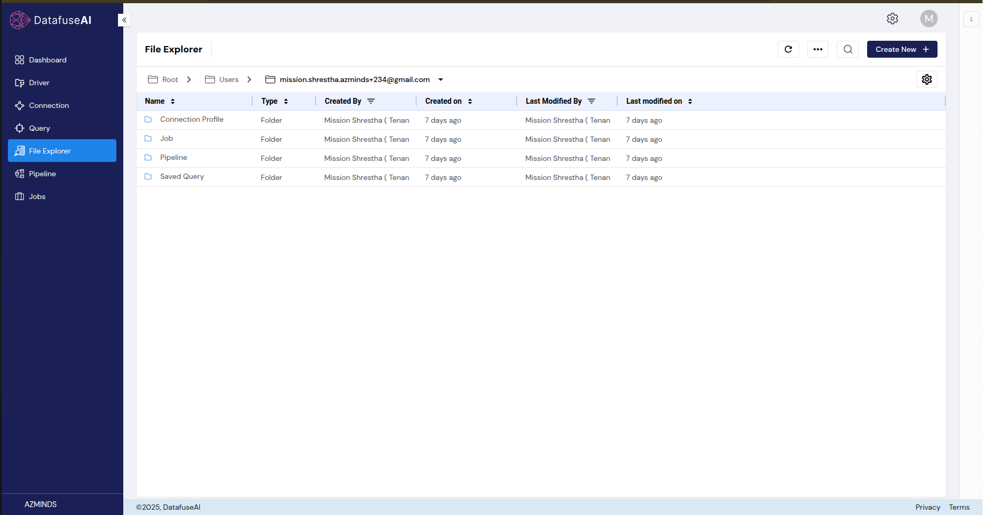Collapse the left sidebar
The image size is (983, 515).
click(124, 20)
